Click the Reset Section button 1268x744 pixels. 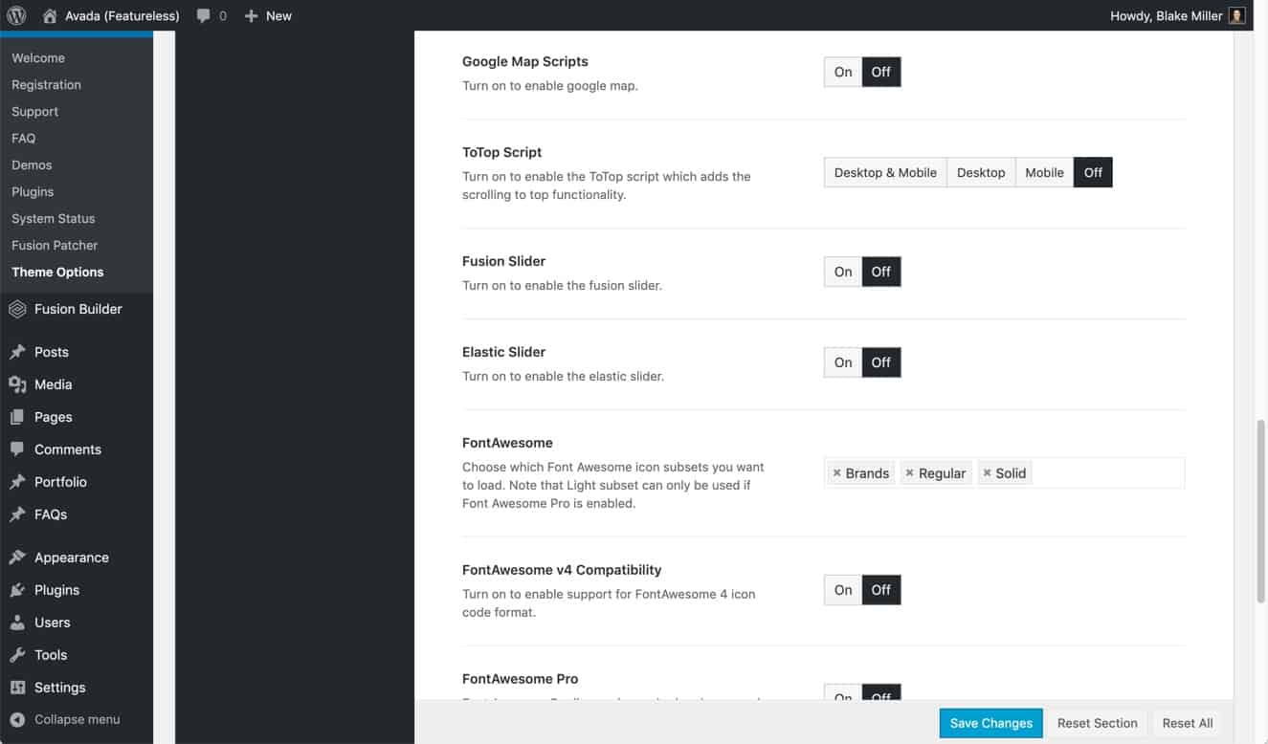[1097, 723]
